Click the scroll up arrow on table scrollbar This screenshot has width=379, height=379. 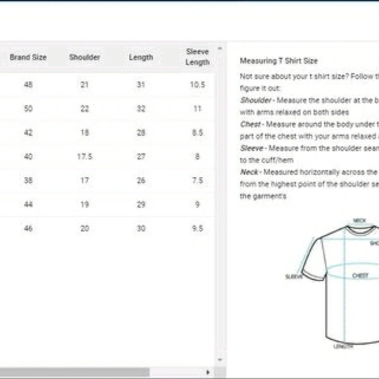point(220,49)
